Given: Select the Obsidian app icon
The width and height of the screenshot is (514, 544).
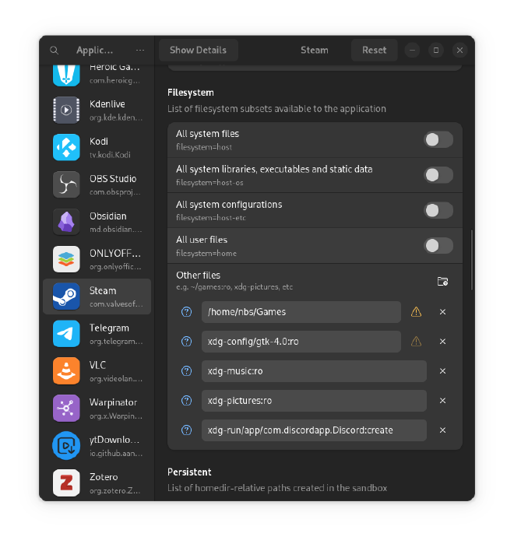Looking at the screenshot, I should point(66,222).
